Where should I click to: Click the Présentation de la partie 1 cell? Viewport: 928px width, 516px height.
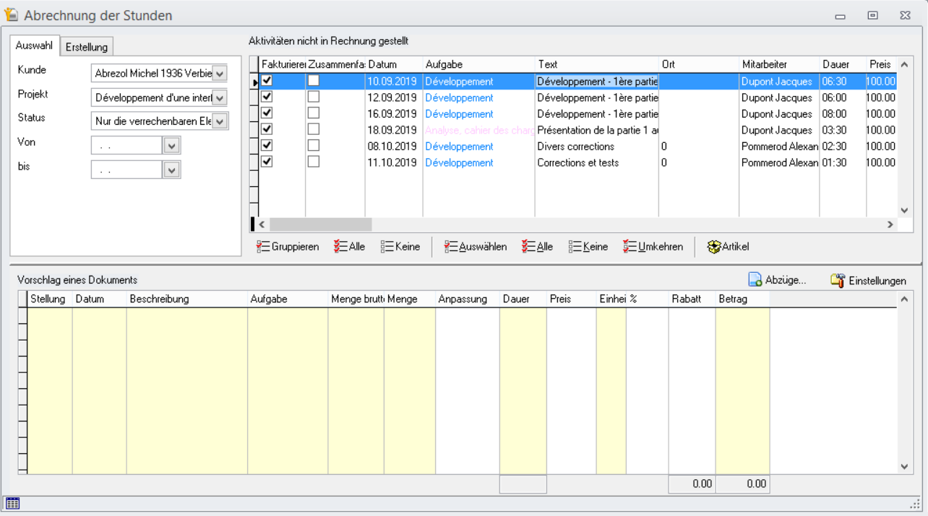click(597, 130)
